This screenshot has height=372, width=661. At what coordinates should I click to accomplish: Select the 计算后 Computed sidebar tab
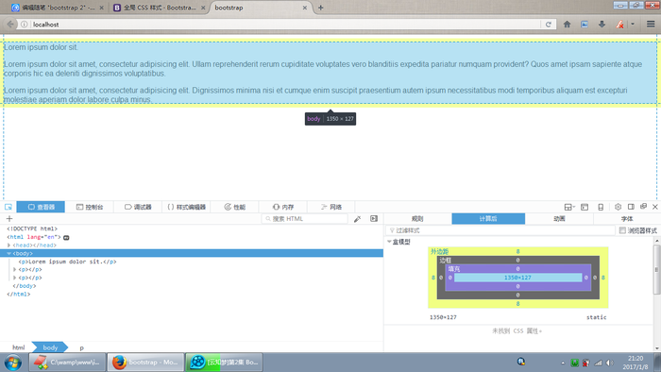pyautogui.click(x=488, y=219)
